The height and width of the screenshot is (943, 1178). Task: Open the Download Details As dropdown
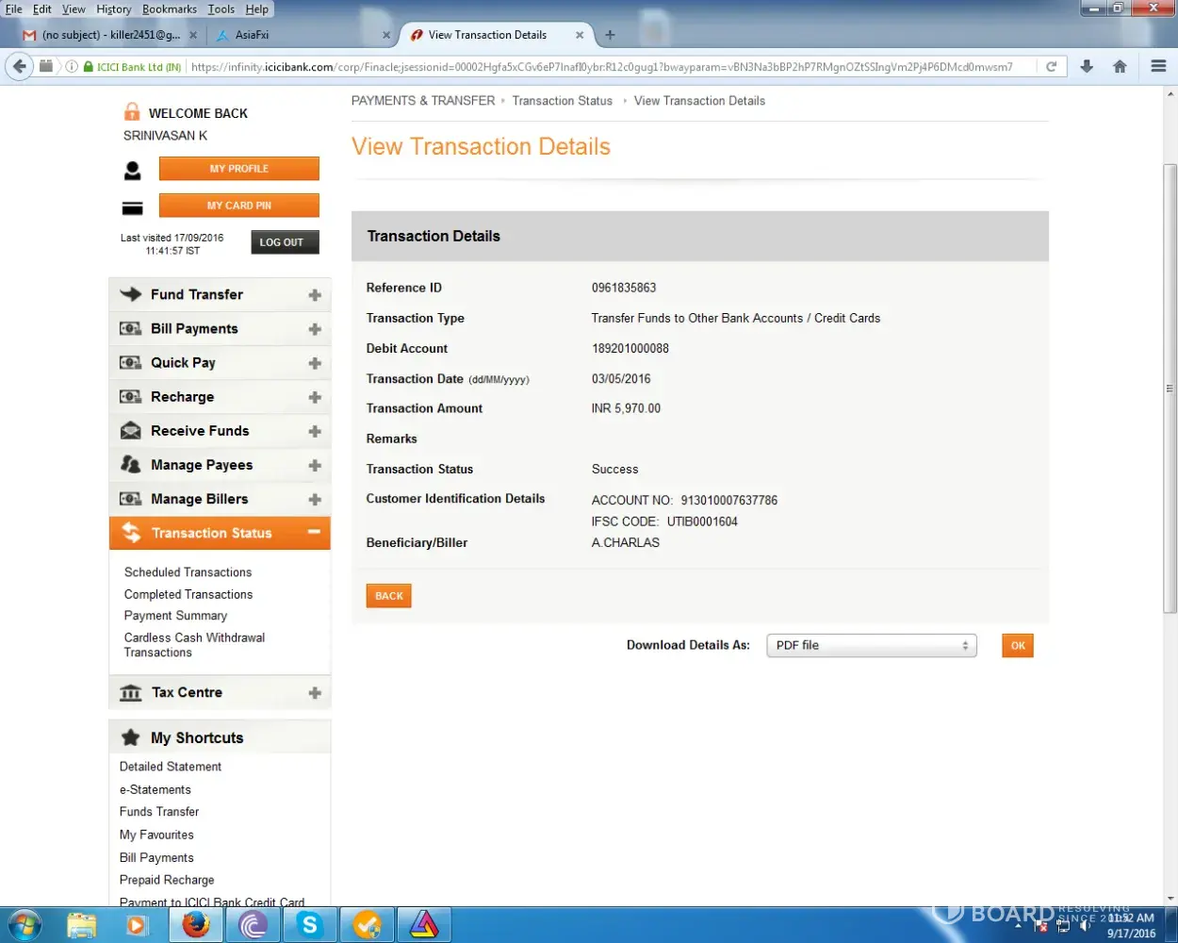coord(871,646)
